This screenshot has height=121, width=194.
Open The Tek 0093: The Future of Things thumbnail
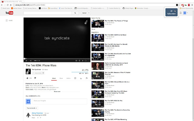pyautogui.click(x=98, y=24)
